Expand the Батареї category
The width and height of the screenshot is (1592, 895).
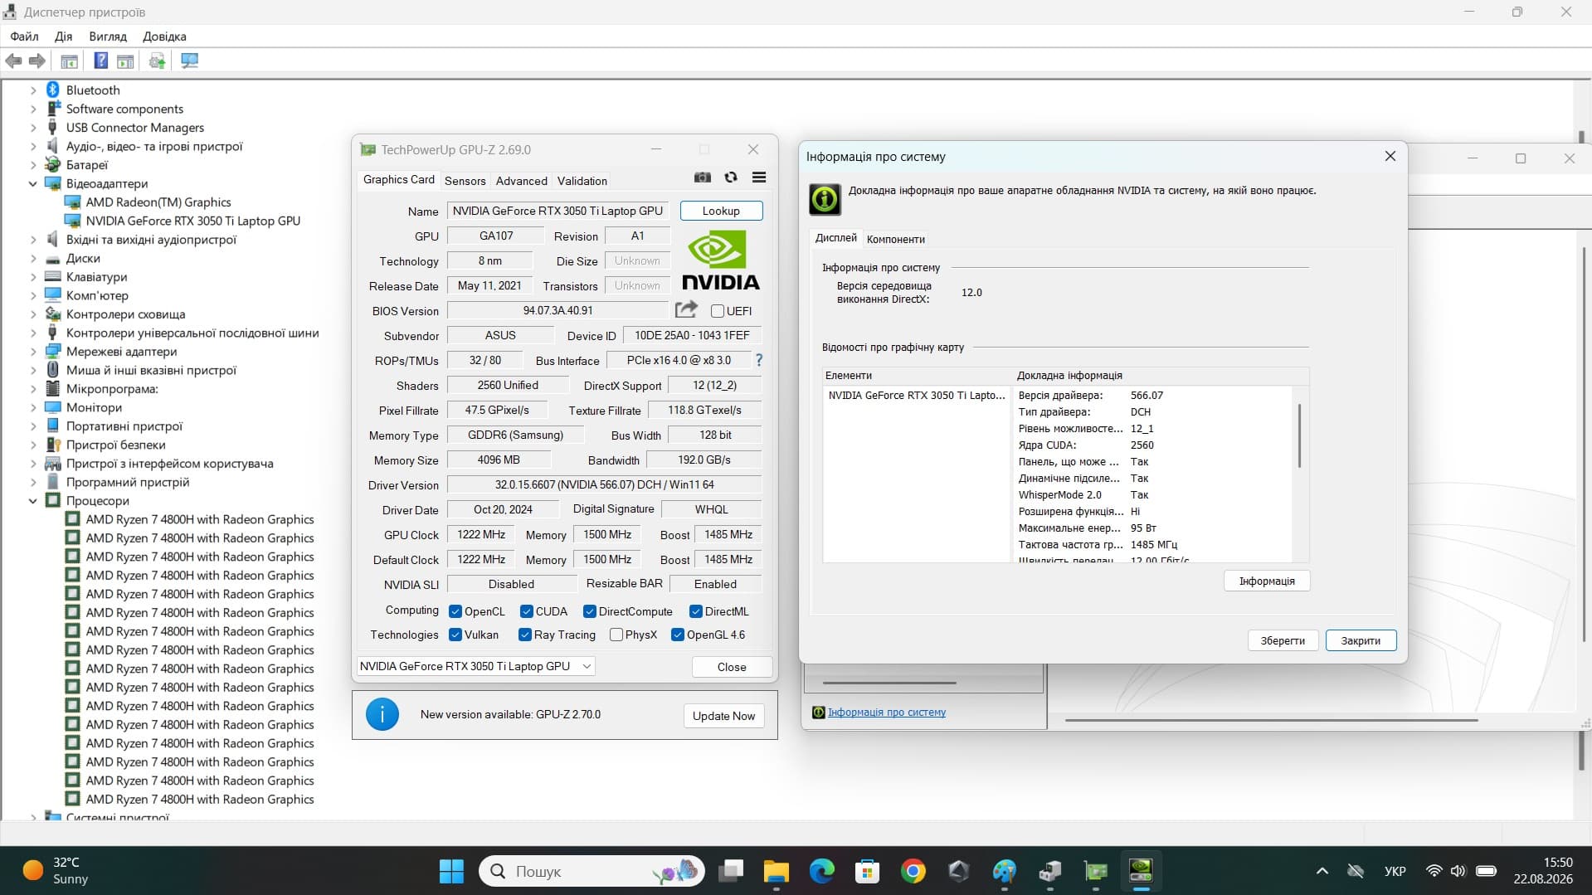coord(33,165)
